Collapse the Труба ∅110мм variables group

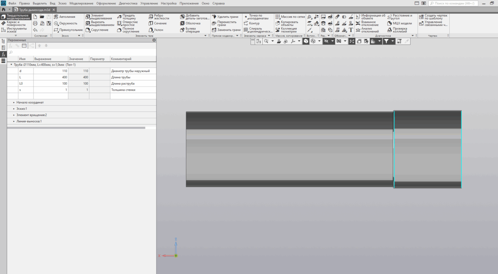[x=11, y=65]
